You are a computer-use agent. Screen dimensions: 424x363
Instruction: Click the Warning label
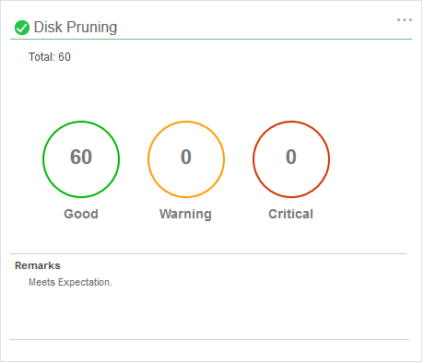(185, 215)
